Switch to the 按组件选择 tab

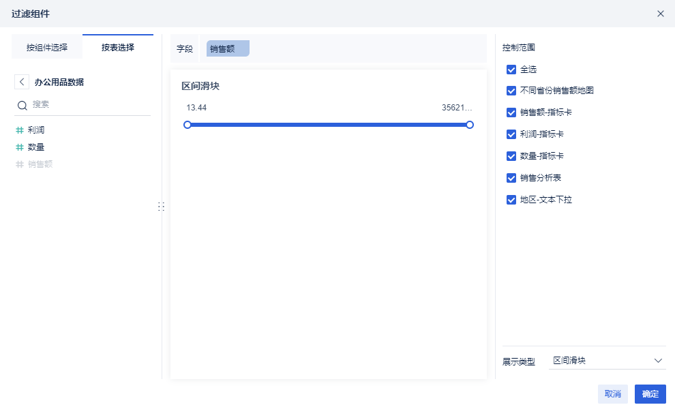point(47,47)
